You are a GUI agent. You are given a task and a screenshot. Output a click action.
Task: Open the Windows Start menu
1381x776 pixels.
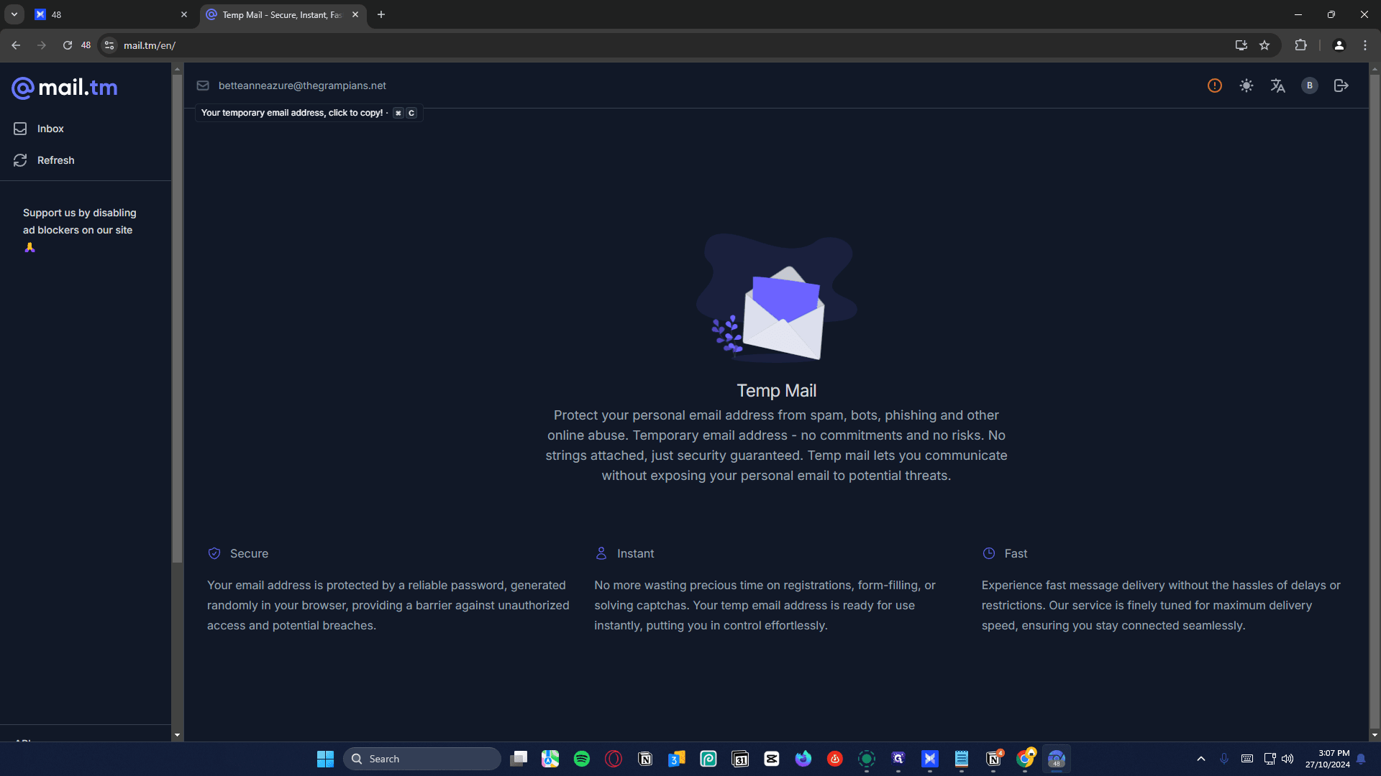point(325,759)
